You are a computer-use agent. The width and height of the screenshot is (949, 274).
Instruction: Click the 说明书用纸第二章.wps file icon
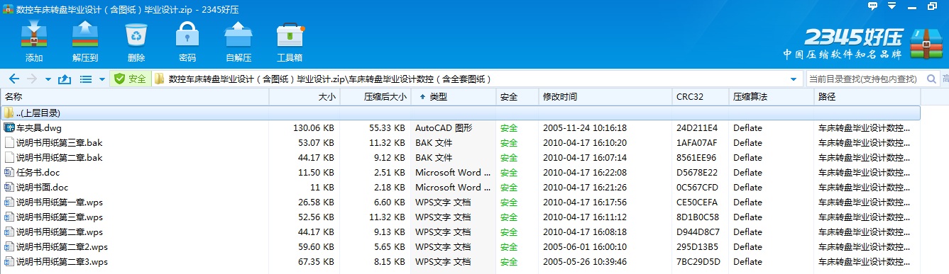pyautogui.click(x=9, y=232)
